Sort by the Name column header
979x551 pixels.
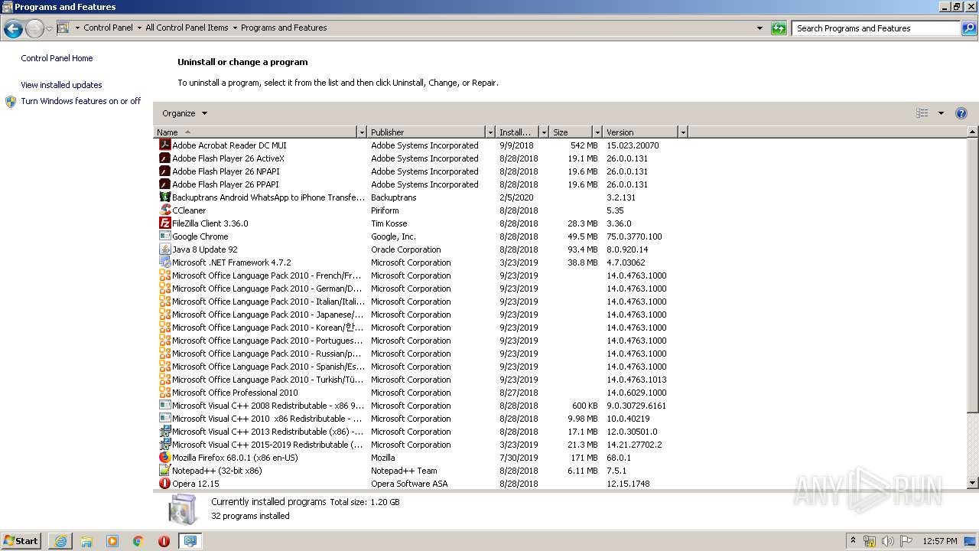(255, 132)
